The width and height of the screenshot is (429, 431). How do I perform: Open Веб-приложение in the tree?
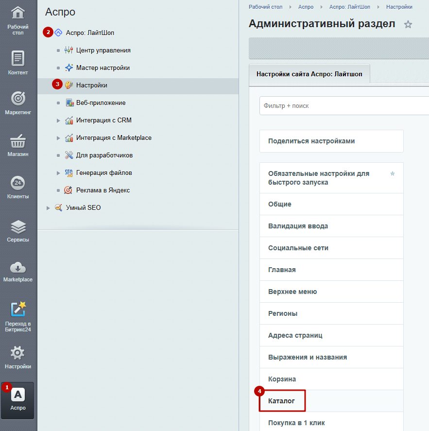101,103
